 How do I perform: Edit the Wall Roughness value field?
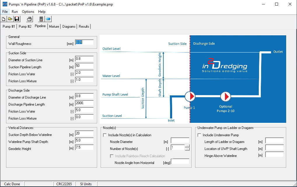tap(84, 42)
